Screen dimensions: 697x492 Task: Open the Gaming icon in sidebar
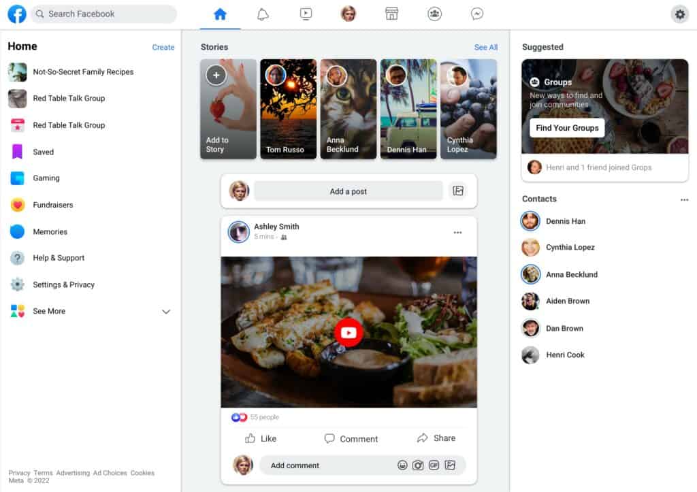coord(17,178)
